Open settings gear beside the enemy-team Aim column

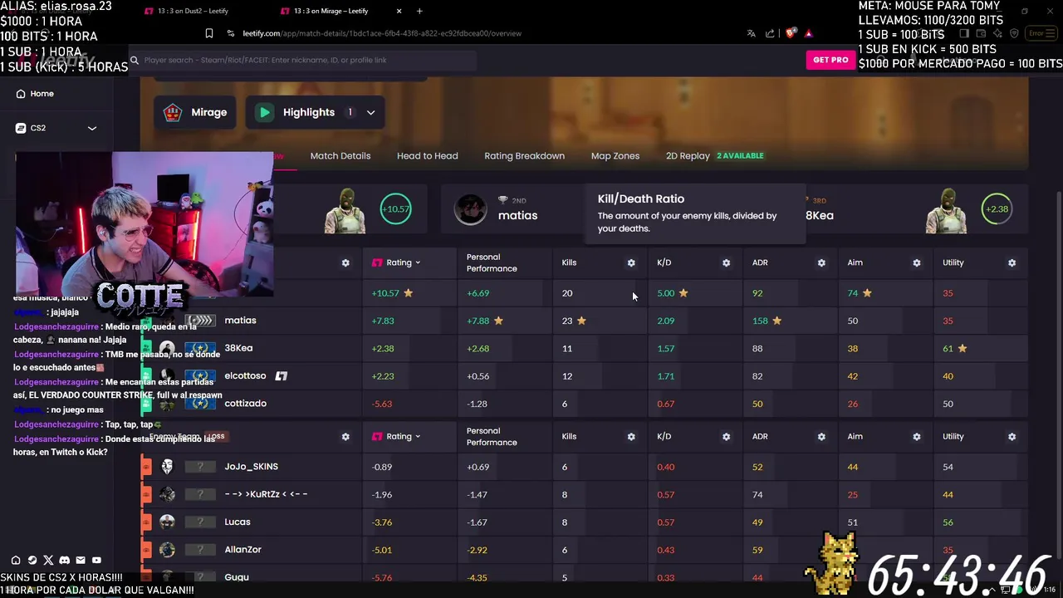point(916,437)
